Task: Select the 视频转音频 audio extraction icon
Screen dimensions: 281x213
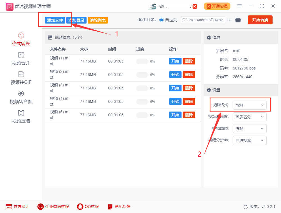Action: 21,94
